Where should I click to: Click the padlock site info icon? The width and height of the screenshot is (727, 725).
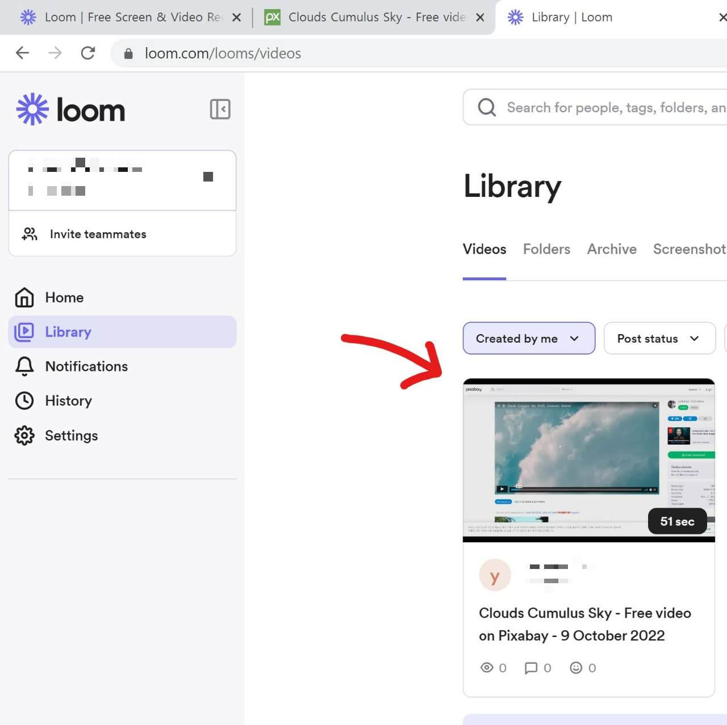pyautogui.click(x=128, y=53)
